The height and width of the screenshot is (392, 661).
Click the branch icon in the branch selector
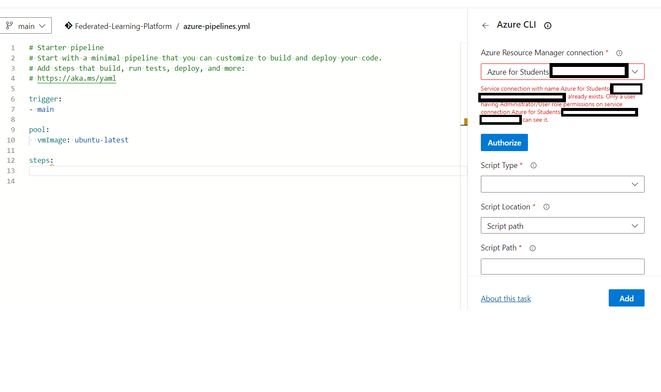pyautogui.click(x=10, y=25)
